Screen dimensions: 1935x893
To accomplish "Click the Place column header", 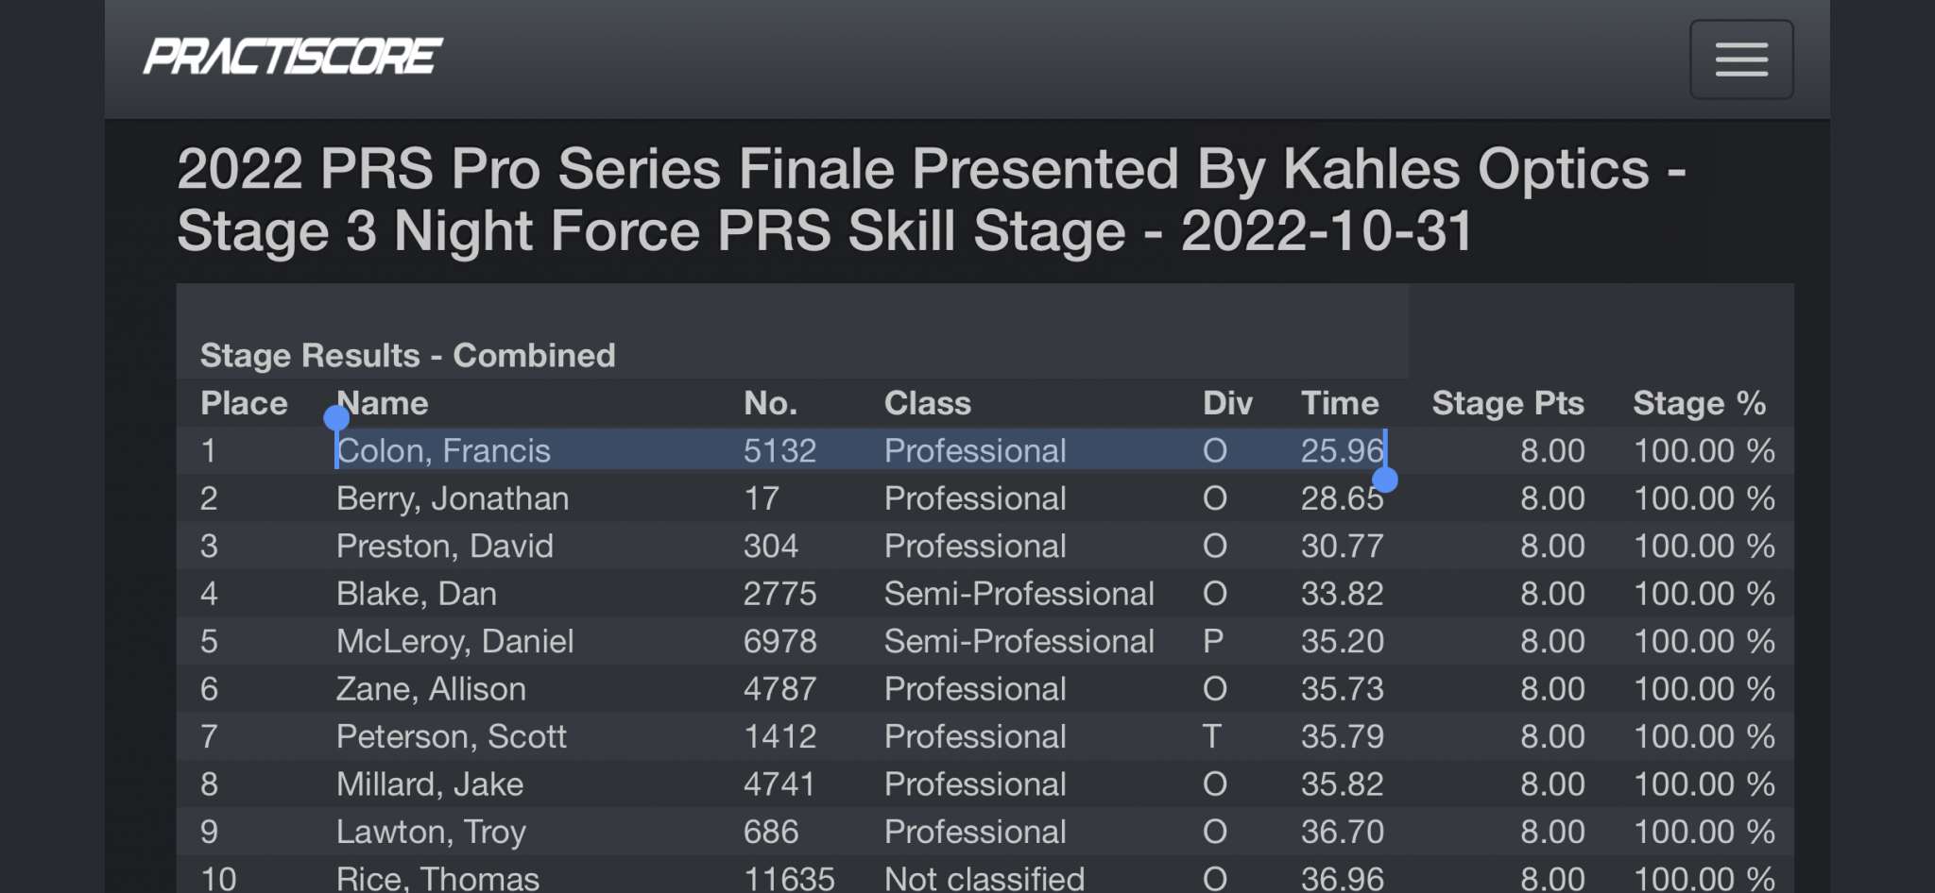I will click(x=244, y=403).
